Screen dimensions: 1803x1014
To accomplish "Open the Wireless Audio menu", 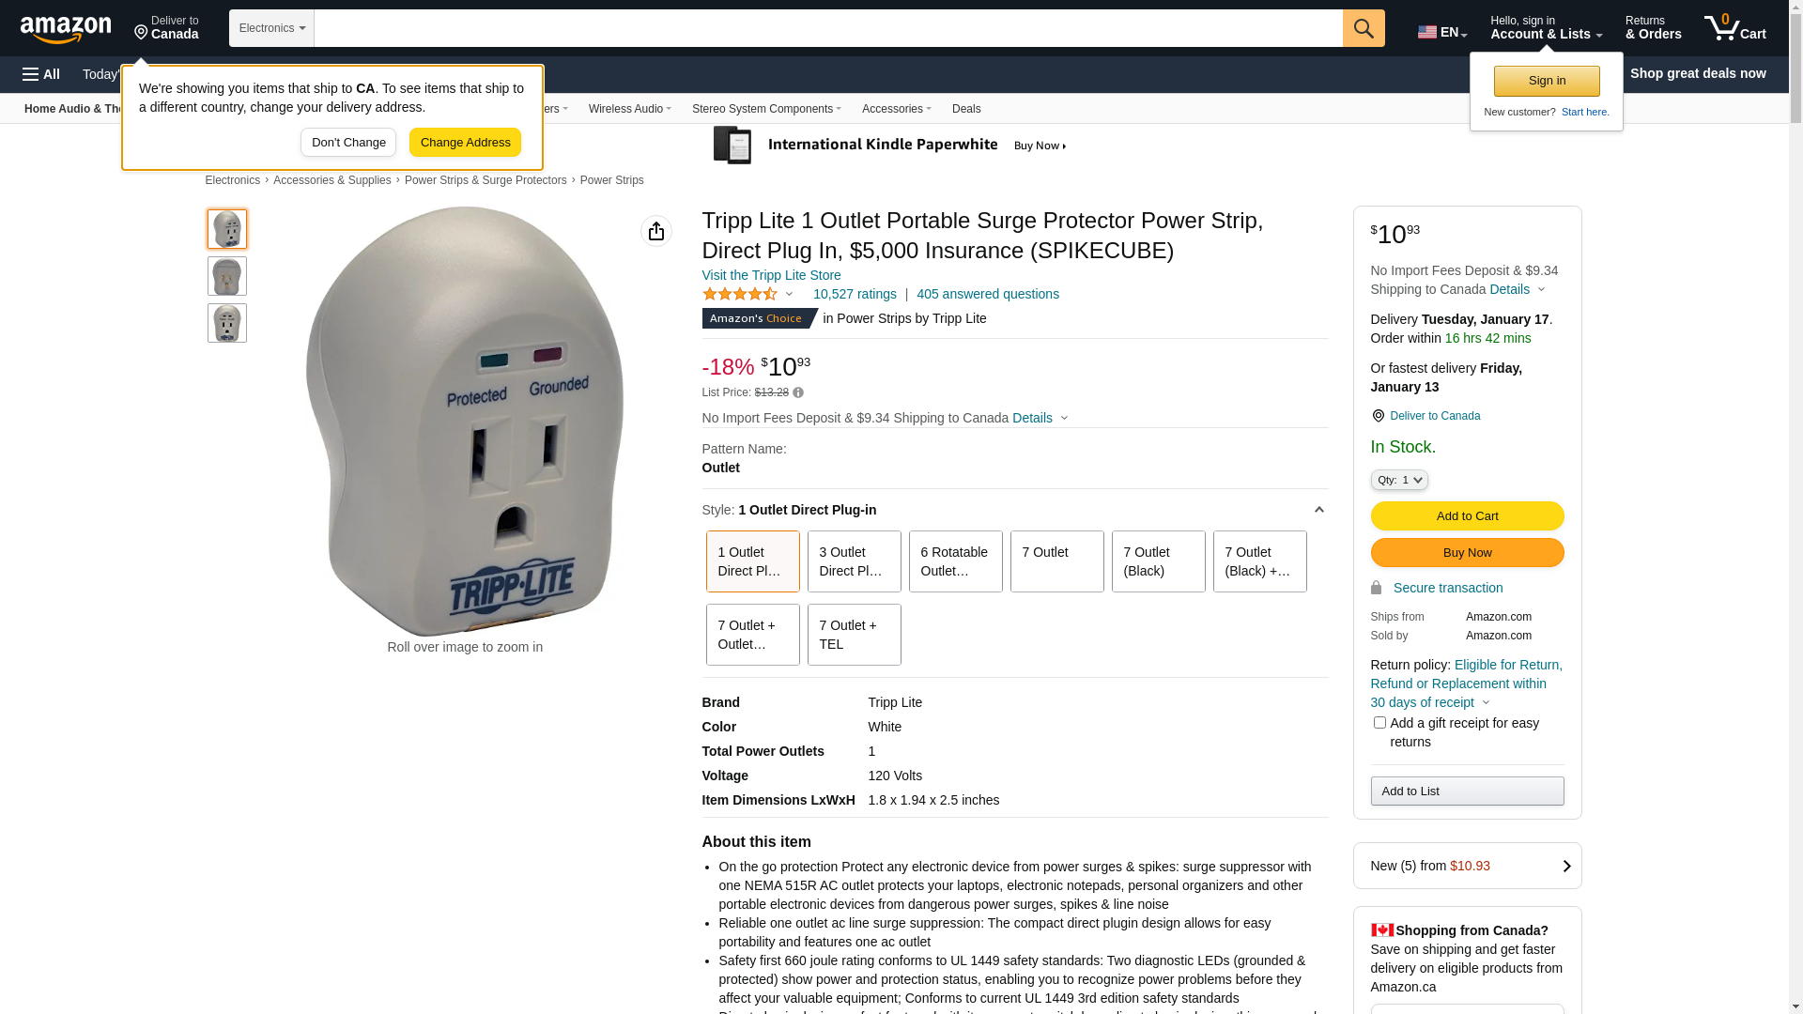I will click(630, 109).
